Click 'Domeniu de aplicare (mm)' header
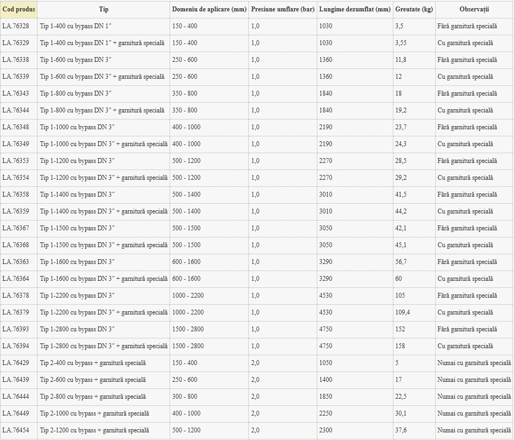Viewport: 514px width, 440px height. pyautogui.click(x=209, y=9)
